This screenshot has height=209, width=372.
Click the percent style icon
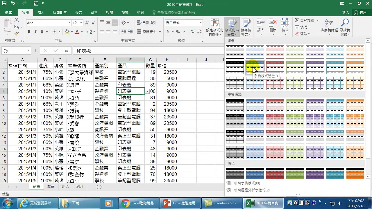pos(178,32)
